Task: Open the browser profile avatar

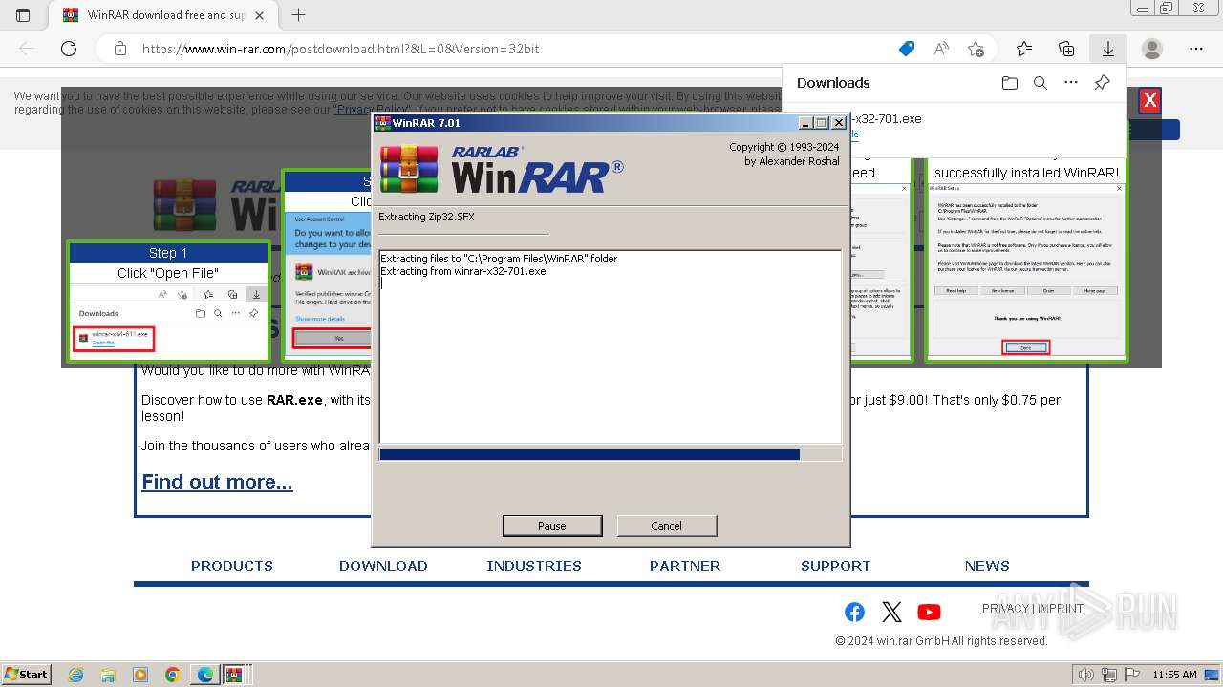Action: point(1152,49)
